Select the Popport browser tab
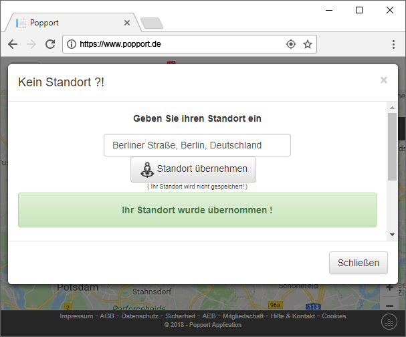The height and width of the screenshot is (337, 406). 67,23
